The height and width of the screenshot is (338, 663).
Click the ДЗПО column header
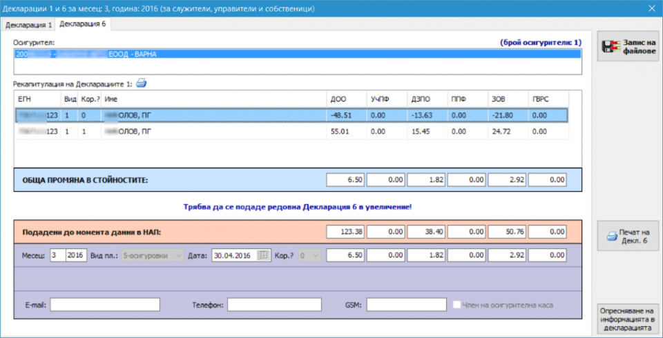point(427,99)
